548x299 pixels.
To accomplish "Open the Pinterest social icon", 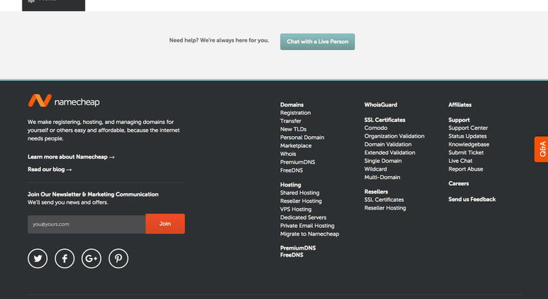I will pyautogui.click(x=118, y=258).
